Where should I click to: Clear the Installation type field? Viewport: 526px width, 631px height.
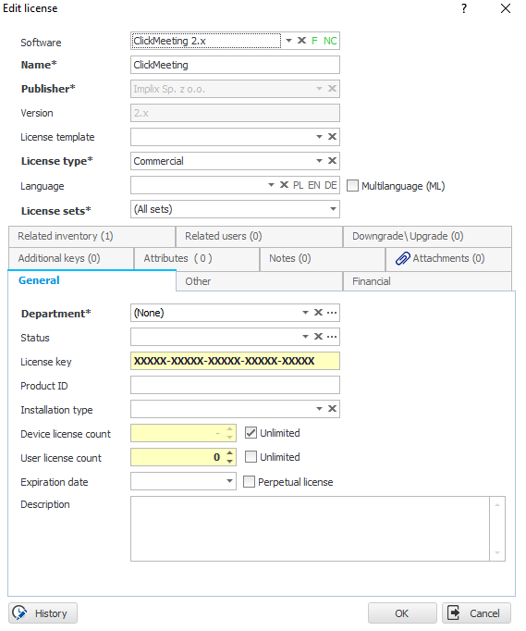pos(332,409)
